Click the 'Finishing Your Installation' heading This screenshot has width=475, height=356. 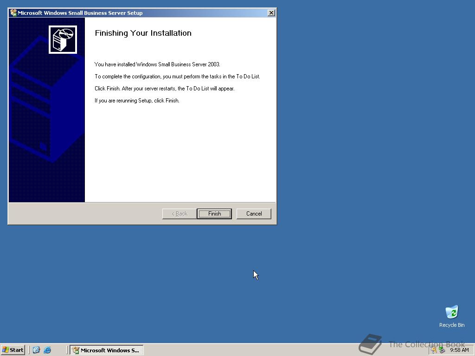click(x=143, y=33)
